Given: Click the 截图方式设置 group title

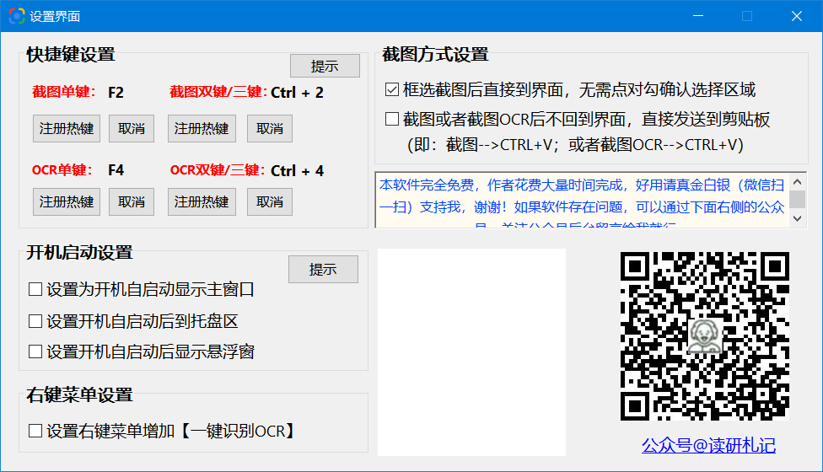Looking at the screenshot, I should (435, 54).
